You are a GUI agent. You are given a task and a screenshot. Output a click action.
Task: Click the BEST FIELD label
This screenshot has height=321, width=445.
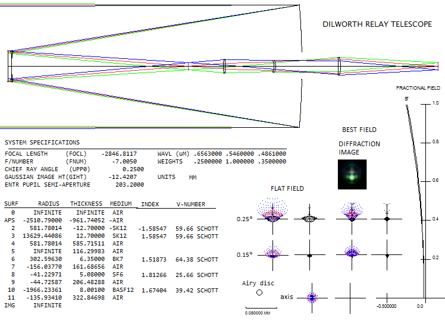click(x=359, y=130)
